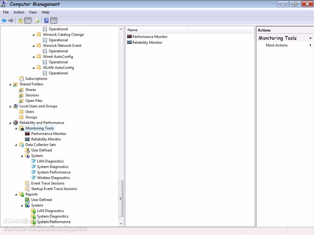The image size is (314, 235).
Task: Click the Performance Monitor icon in the tree
Action: (x=27, y=134)
